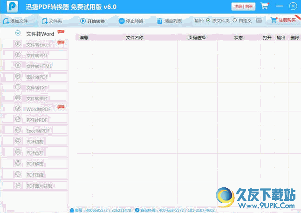The image size is (301, 213).
Task: Click the PDF合并 icon
Action: 18,152
